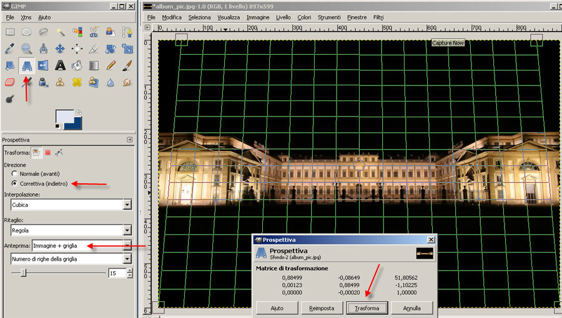Viewport: 562px width, 318px height.
Task: Select the Fuzzy Select magic wand tool
Action: coord(61,31)
